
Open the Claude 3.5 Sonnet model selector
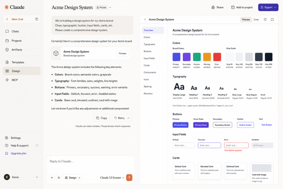click(112, 178)
